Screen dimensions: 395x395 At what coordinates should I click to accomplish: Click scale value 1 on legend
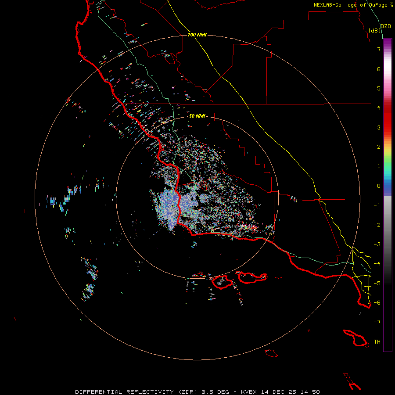point(379,166)
